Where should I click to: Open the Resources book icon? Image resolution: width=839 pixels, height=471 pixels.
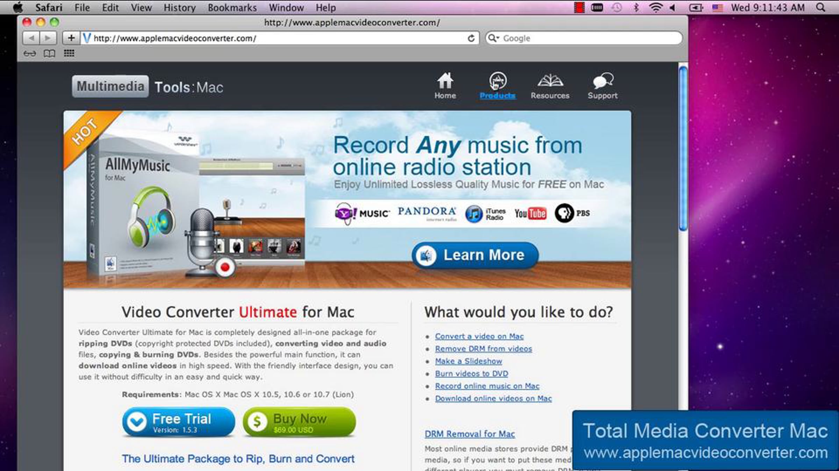(x=550, y=81)
